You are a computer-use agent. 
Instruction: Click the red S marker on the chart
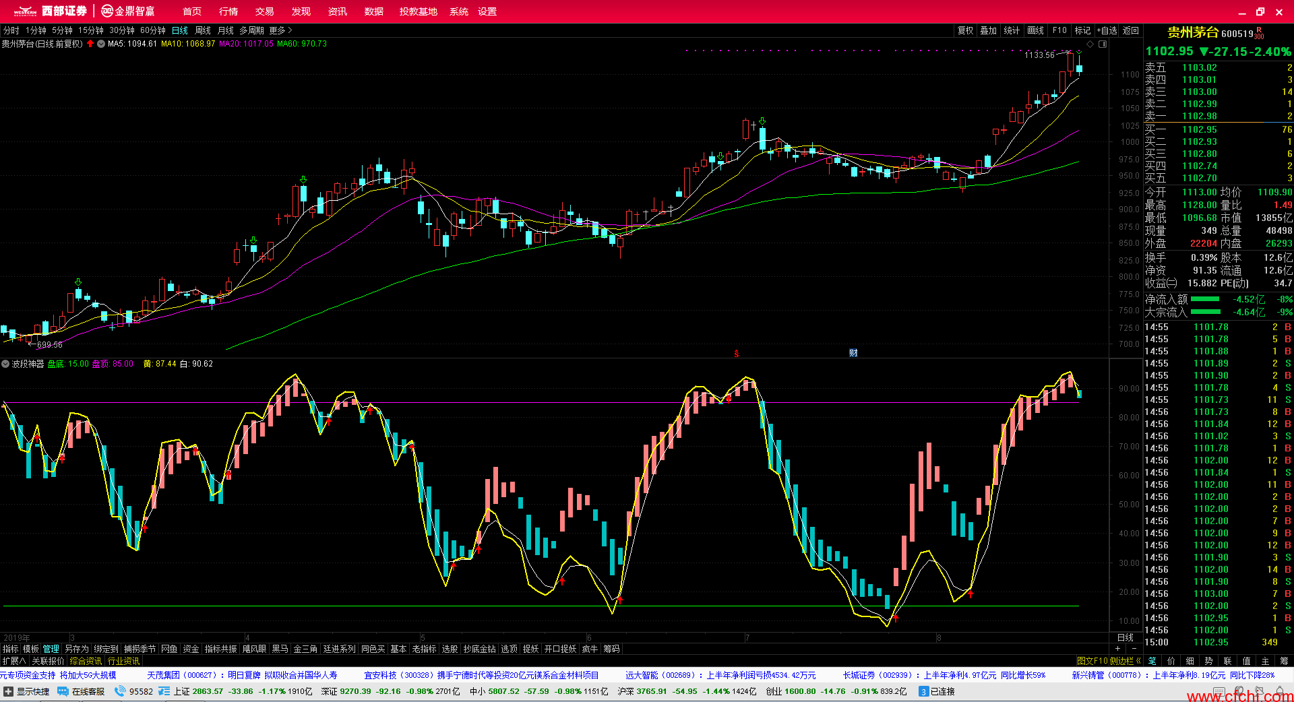[x=736, y=354]
